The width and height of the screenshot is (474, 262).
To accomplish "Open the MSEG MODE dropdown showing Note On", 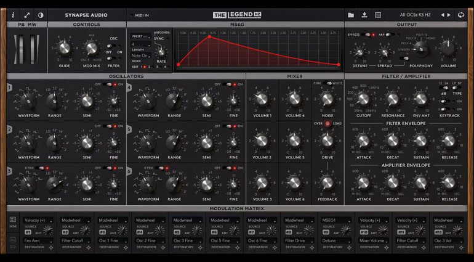I will tap(141, 55).
